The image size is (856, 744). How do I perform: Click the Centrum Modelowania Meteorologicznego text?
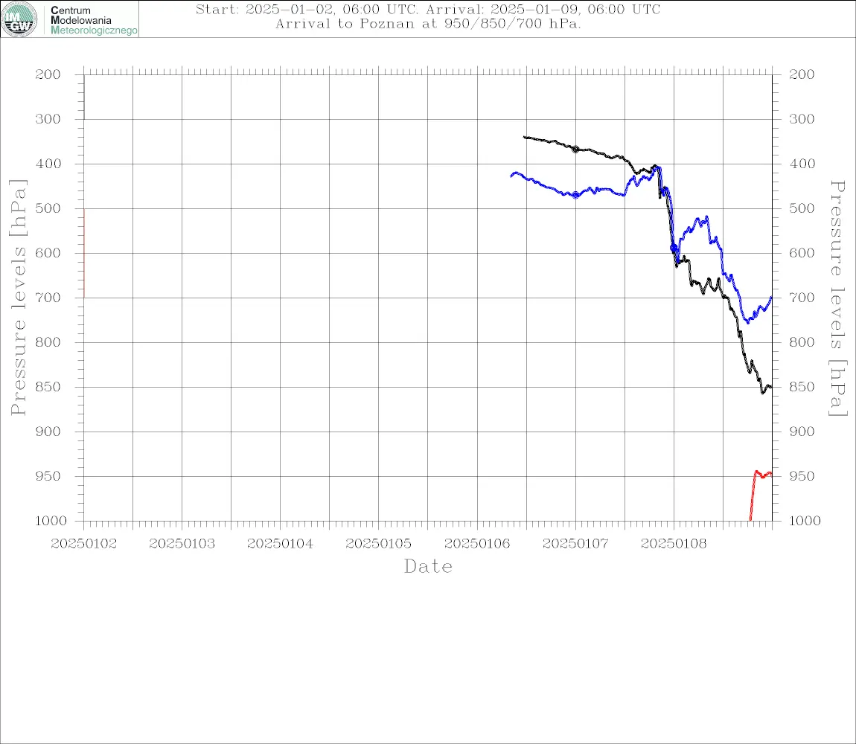click(93, 20)
